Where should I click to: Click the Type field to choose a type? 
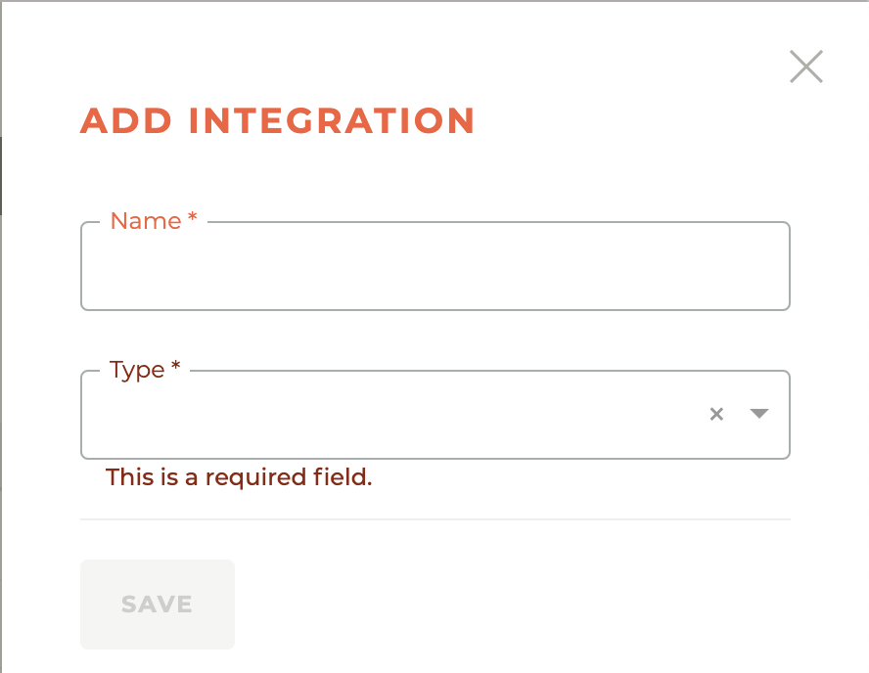[391, 415]
